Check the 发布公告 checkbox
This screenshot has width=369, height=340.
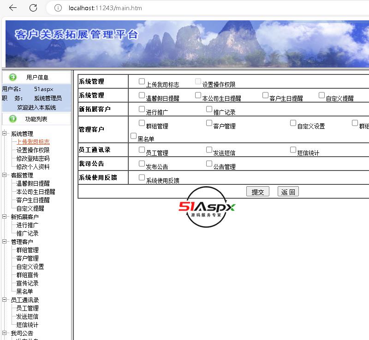click(x=142, y=164)
